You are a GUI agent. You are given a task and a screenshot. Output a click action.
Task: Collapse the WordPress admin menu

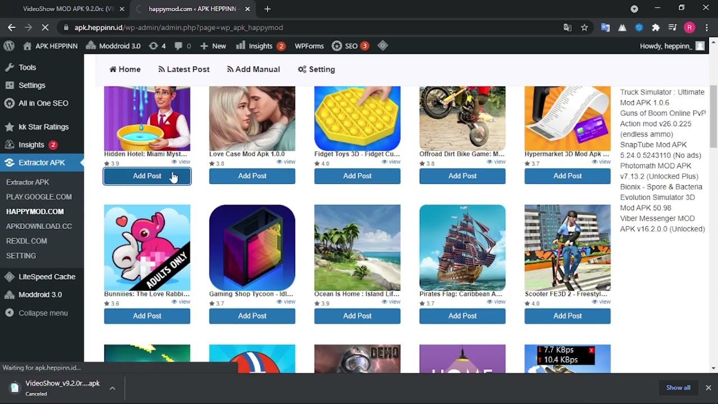click(42, 313)
